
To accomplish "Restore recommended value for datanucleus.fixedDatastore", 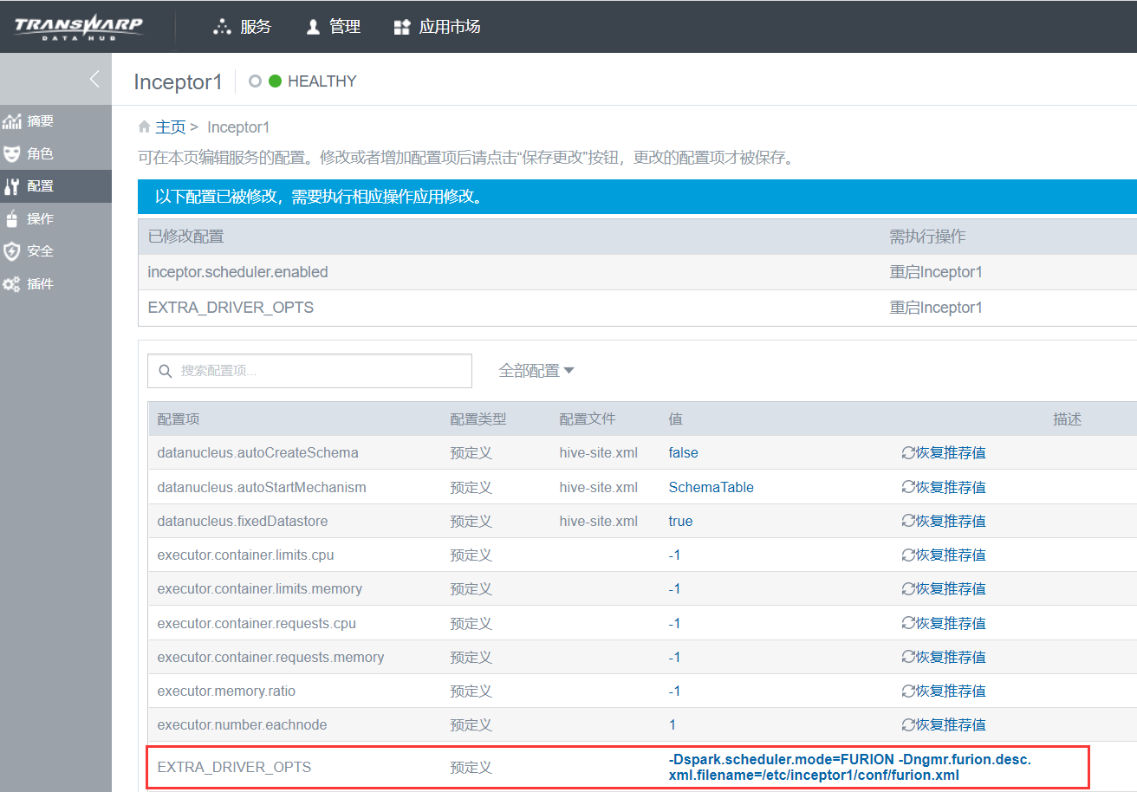I will pyautogui.click(x=944, y=521).
